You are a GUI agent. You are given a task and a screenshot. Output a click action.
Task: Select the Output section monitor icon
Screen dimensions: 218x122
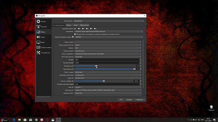[38, 32]
